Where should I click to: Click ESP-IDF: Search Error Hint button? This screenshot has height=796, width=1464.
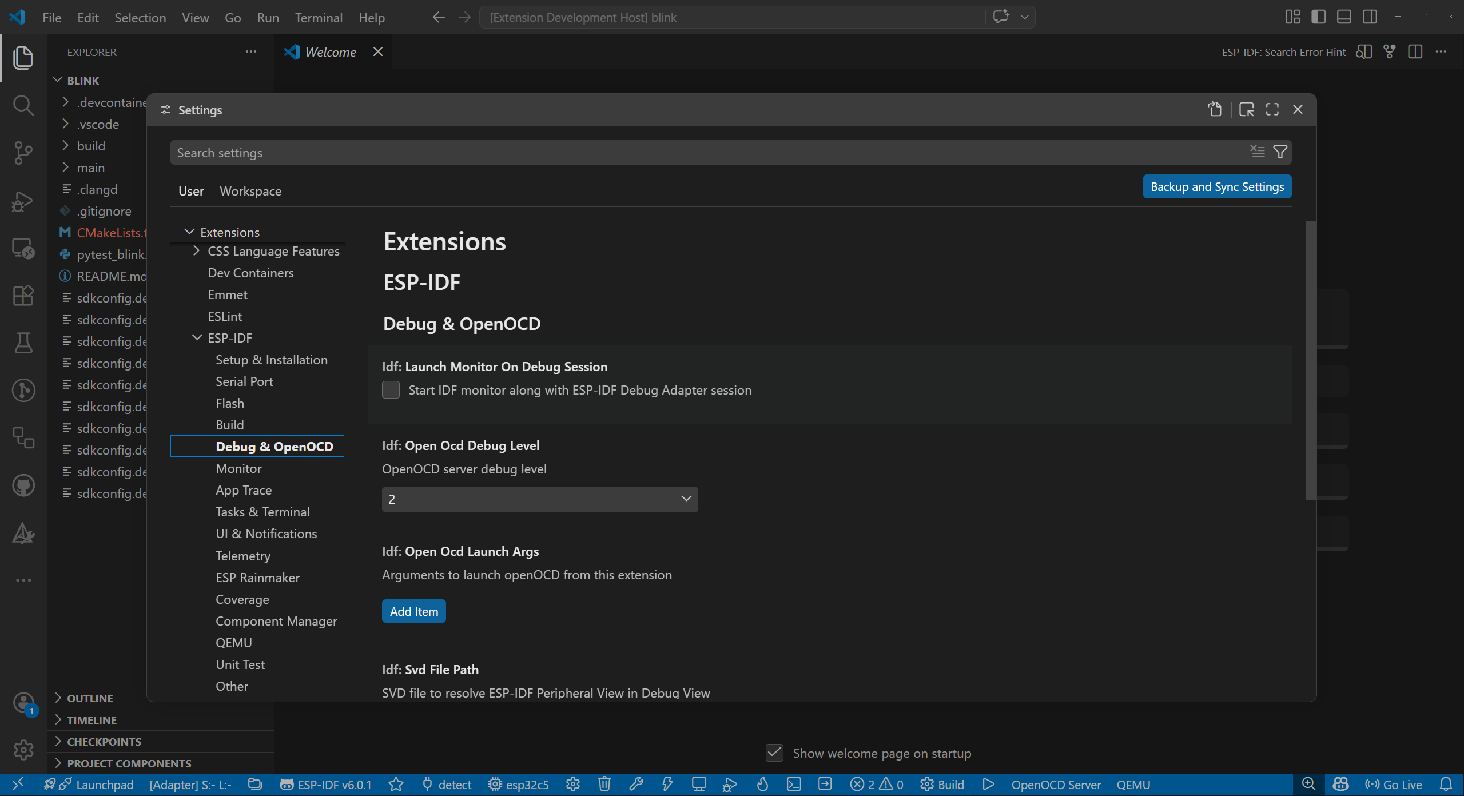[x=1284, y=52]
